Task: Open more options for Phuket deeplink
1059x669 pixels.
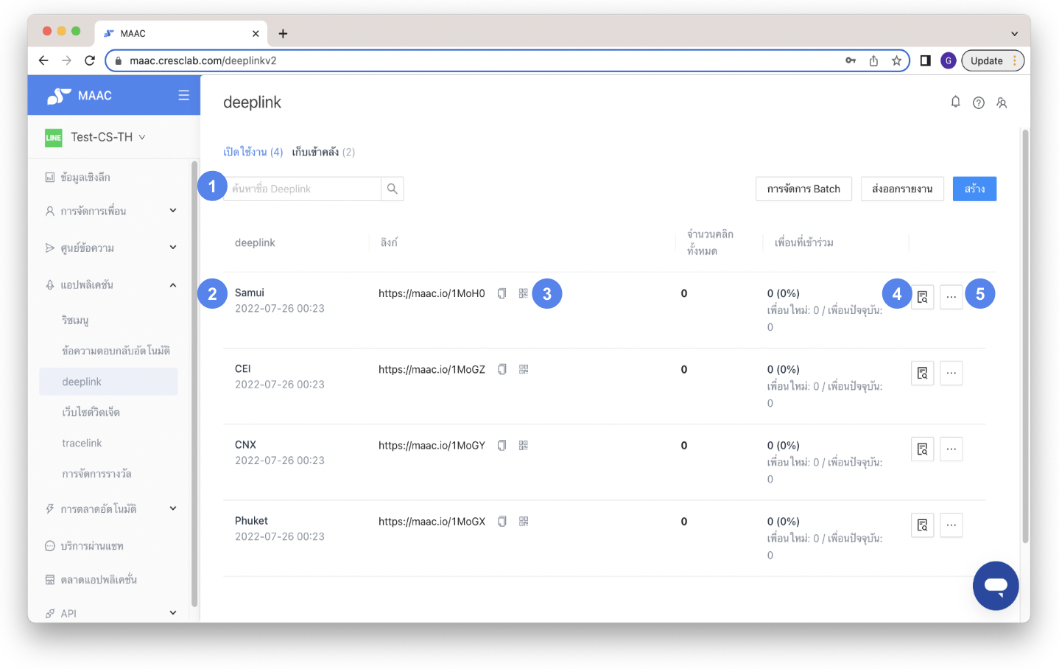Action: coord(951,525)
